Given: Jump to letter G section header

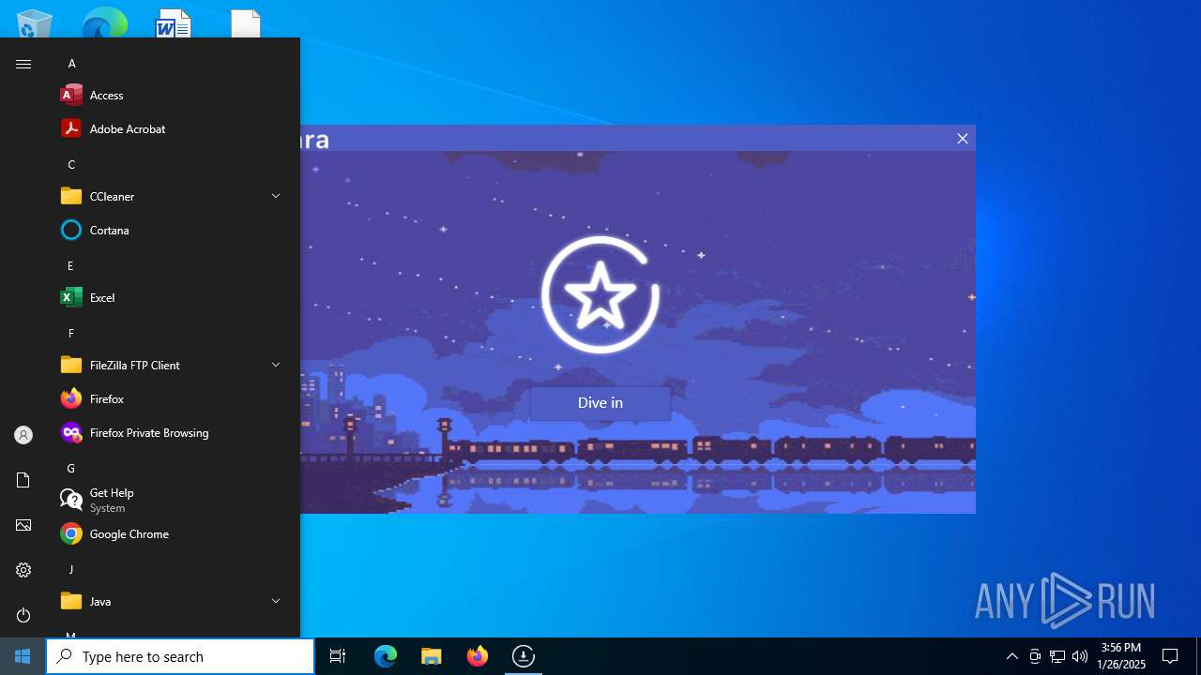Looking at the screenshot, I should 70,469.
